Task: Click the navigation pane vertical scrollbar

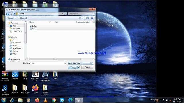Action: (26, 33)
